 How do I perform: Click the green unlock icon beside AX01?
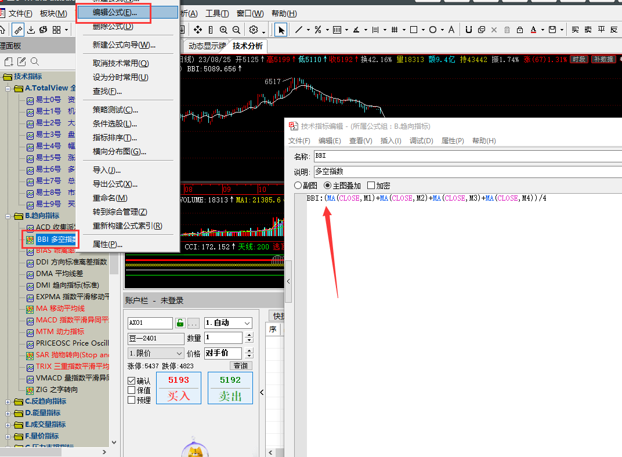tap(180, 323)
